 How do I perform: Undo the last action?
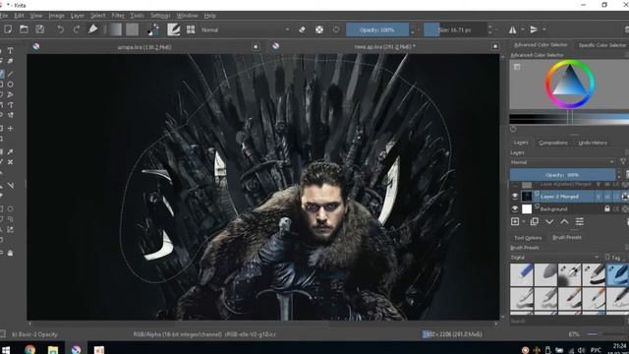(x=60, y=29)
